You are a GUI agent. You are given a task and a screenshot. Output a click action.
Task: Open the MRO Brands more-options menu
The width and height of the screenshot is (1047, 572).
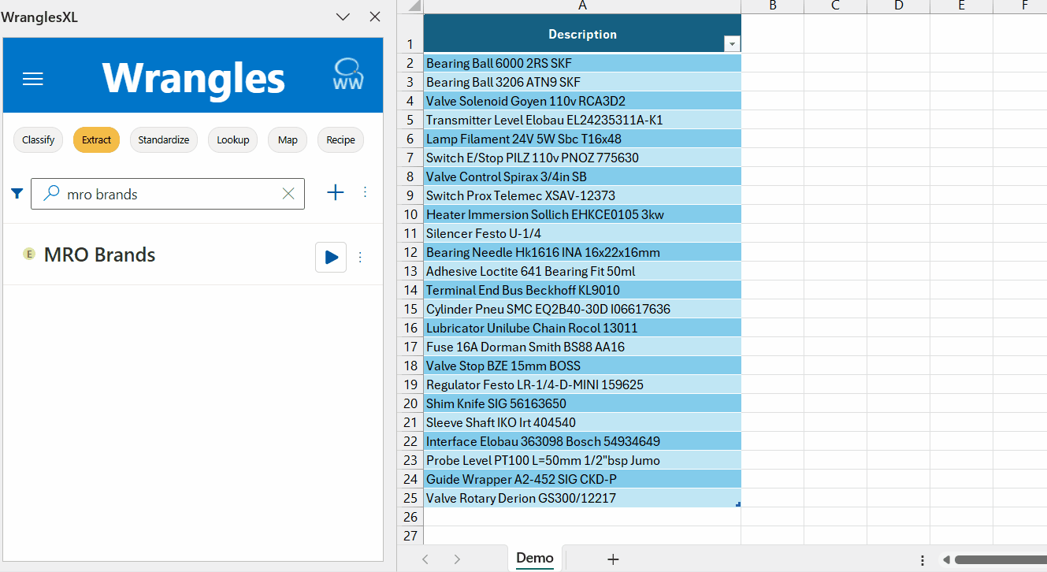(361, 257)
